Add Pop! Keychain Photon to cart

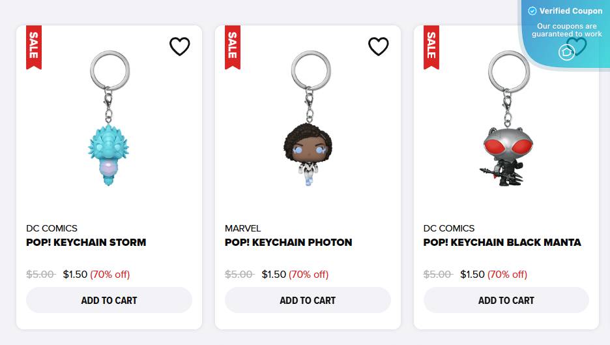point(308,301)
